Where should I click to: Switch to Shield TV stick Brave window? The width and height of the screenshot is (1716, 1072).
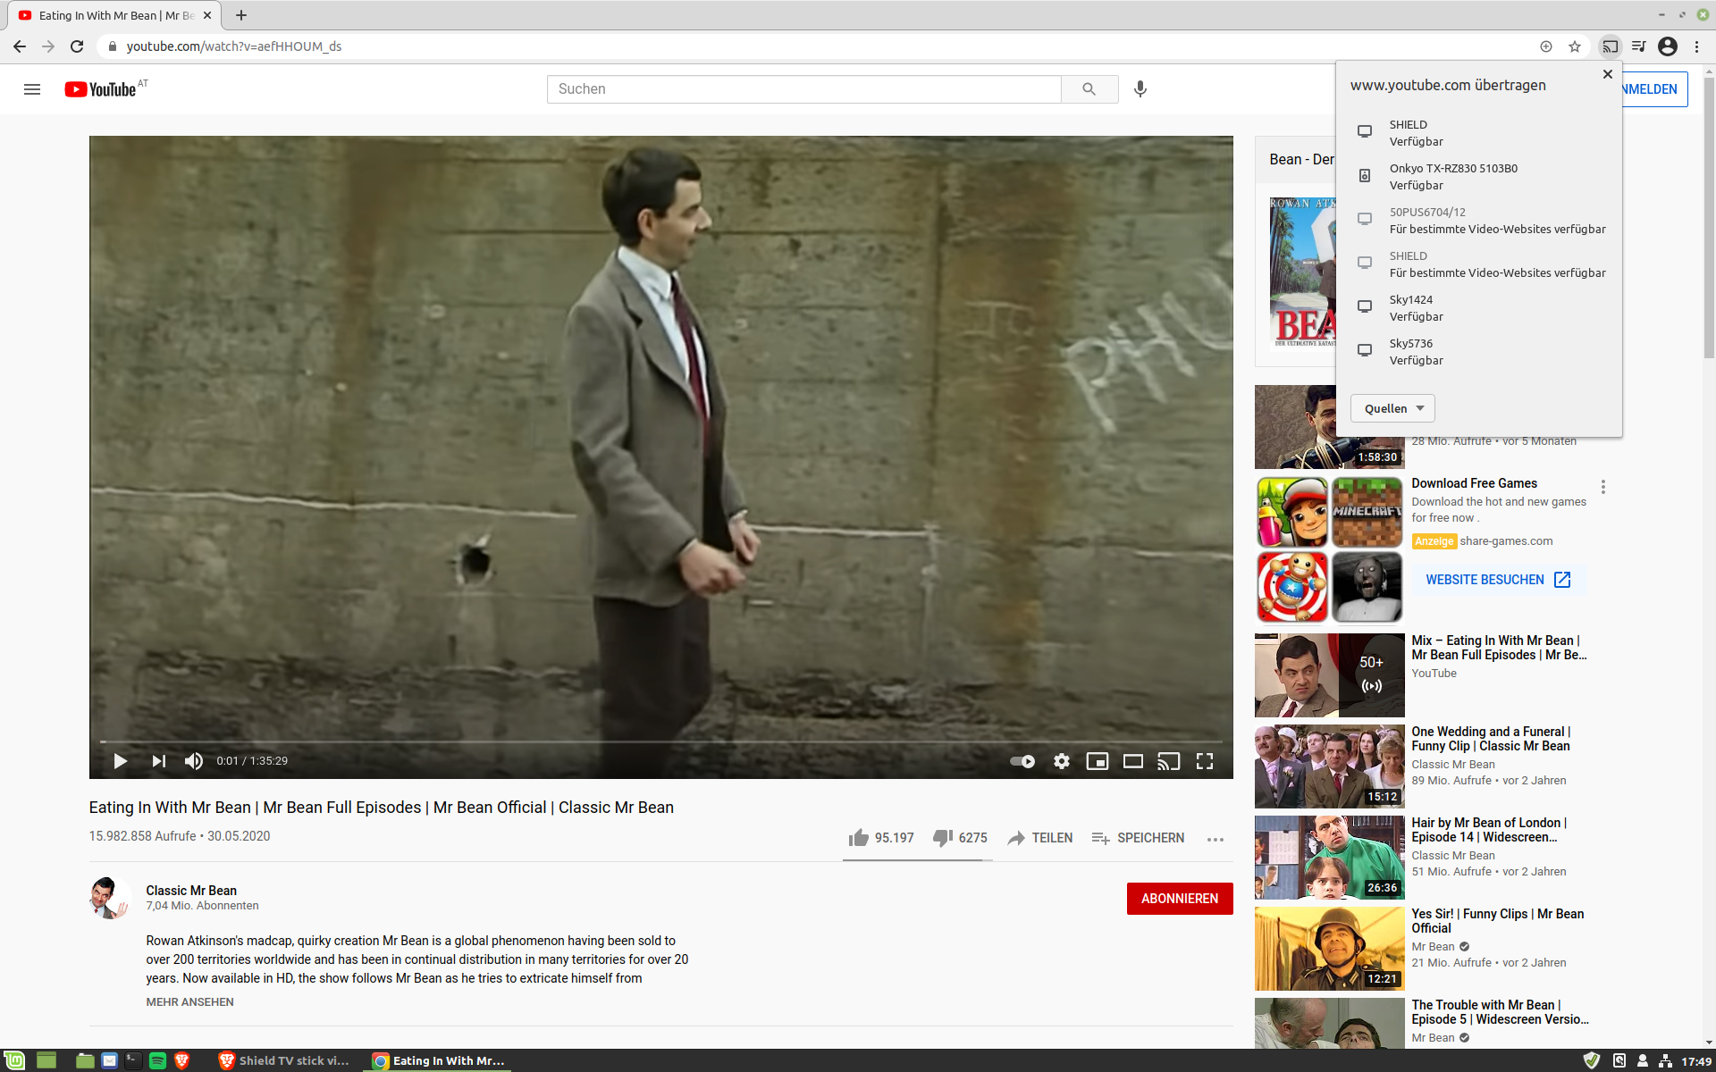(x=285, y=1060)
